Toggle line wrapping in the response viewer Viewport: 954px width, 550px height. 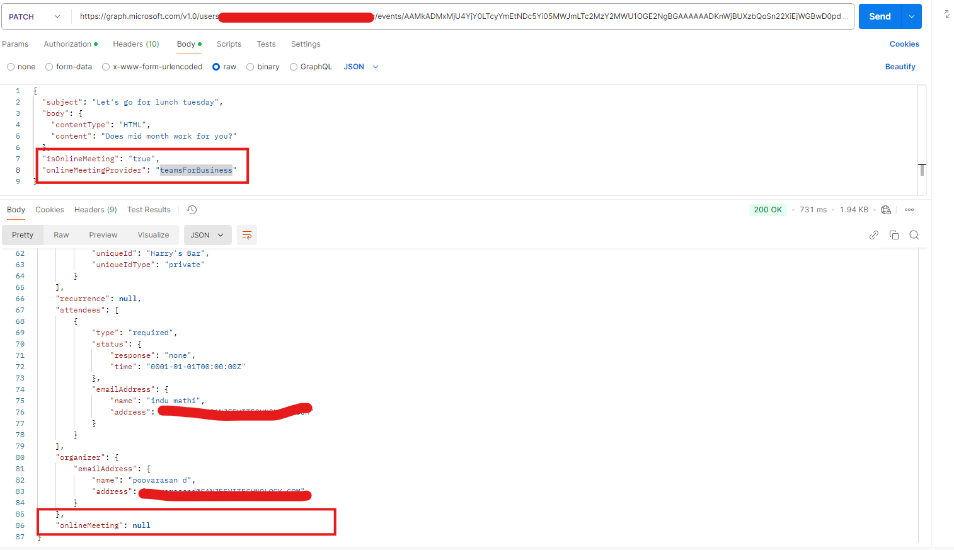pyautogui.click(x=246, y=234)
